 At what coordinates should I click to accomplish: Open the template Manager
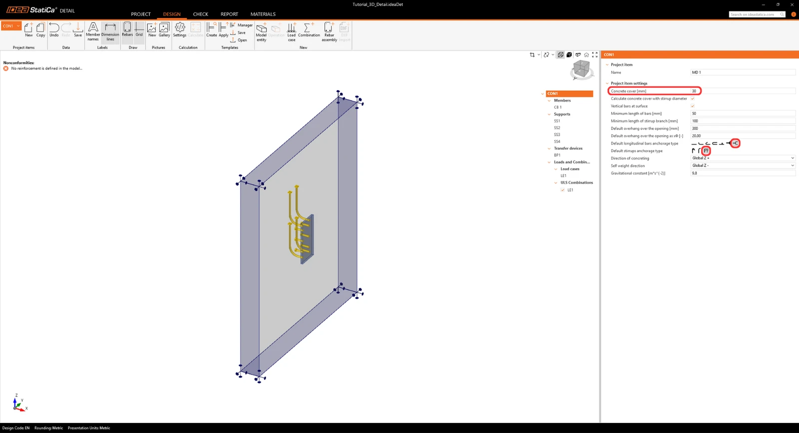[x=242, y=25]
